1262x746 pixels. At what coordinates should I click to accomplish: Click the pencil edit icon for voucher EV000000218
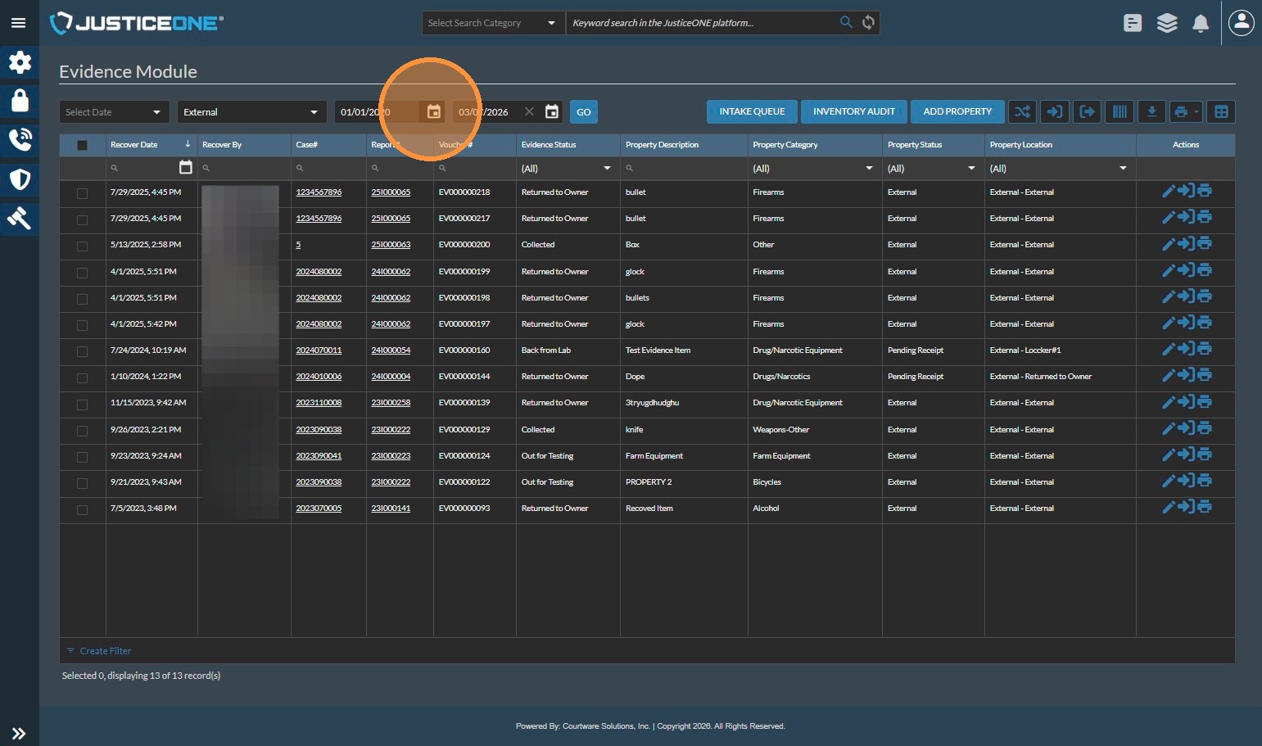pos(1169,192)
